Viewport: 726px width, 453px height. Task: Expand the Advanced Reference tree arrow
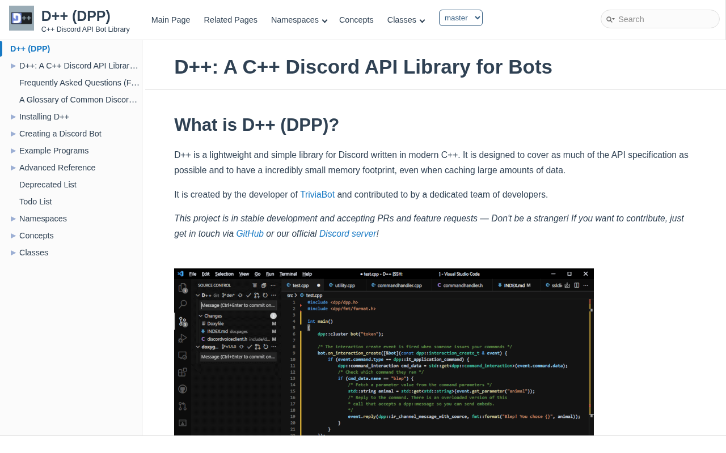(x=13, y=168)
